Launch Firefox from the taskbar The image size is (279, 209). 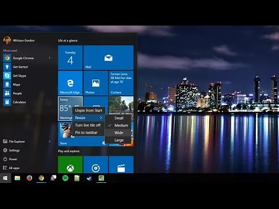(x=29, y=178)
